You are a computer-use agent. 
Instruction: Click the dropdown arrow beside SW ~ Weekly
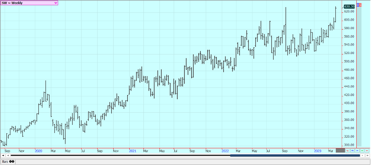click(x=56, y=3)
